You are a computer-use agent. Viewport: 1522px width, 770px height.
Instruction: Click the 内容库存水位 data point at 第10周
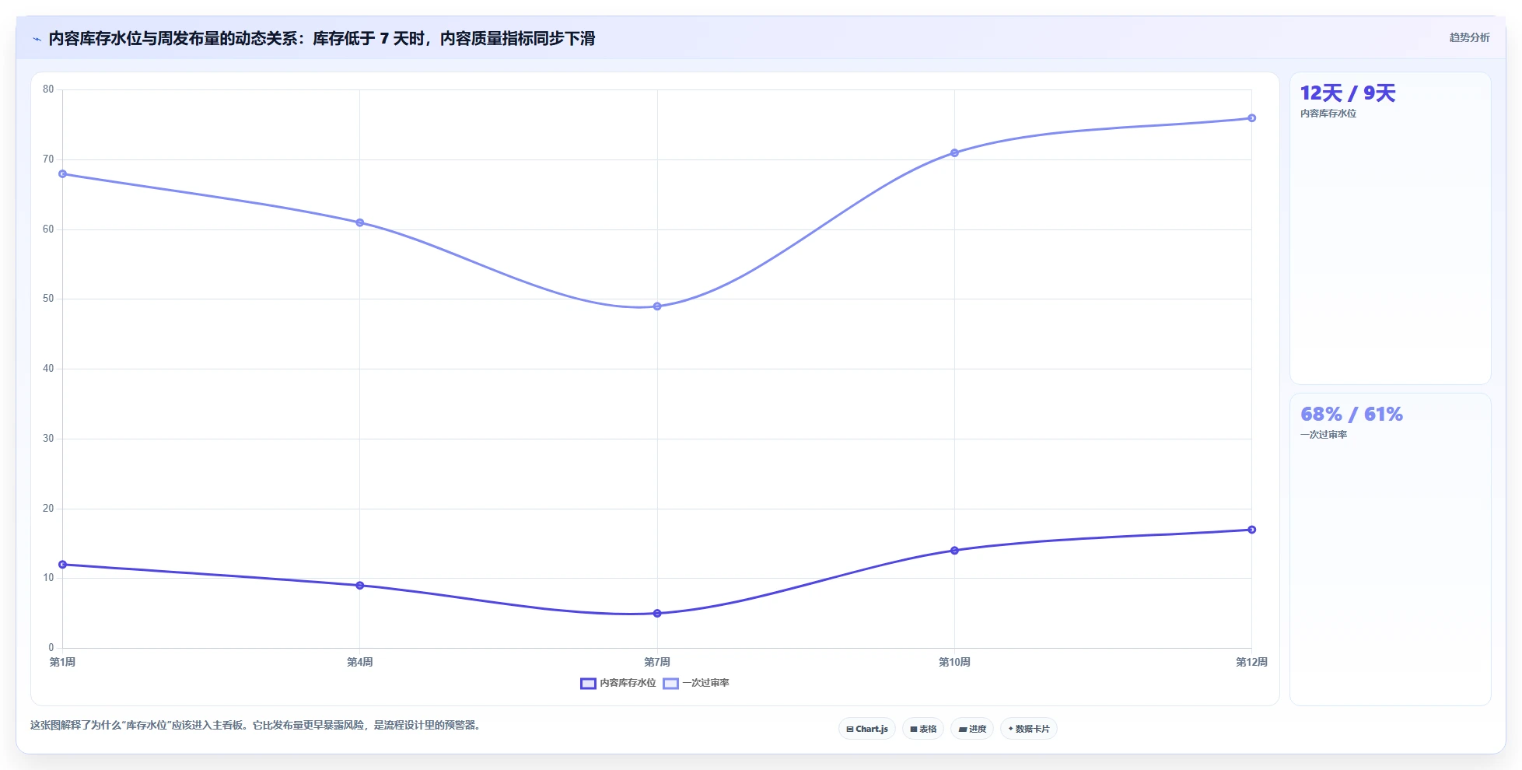954,551
